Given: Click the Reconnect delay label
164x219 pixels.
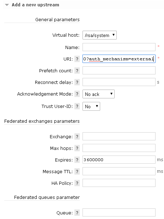Looking at the screenshot, I should [x=54, y=82].
